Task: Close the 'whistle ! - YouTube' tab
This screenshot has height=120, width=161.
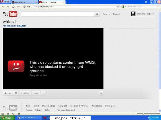Action: coord(64,2)
